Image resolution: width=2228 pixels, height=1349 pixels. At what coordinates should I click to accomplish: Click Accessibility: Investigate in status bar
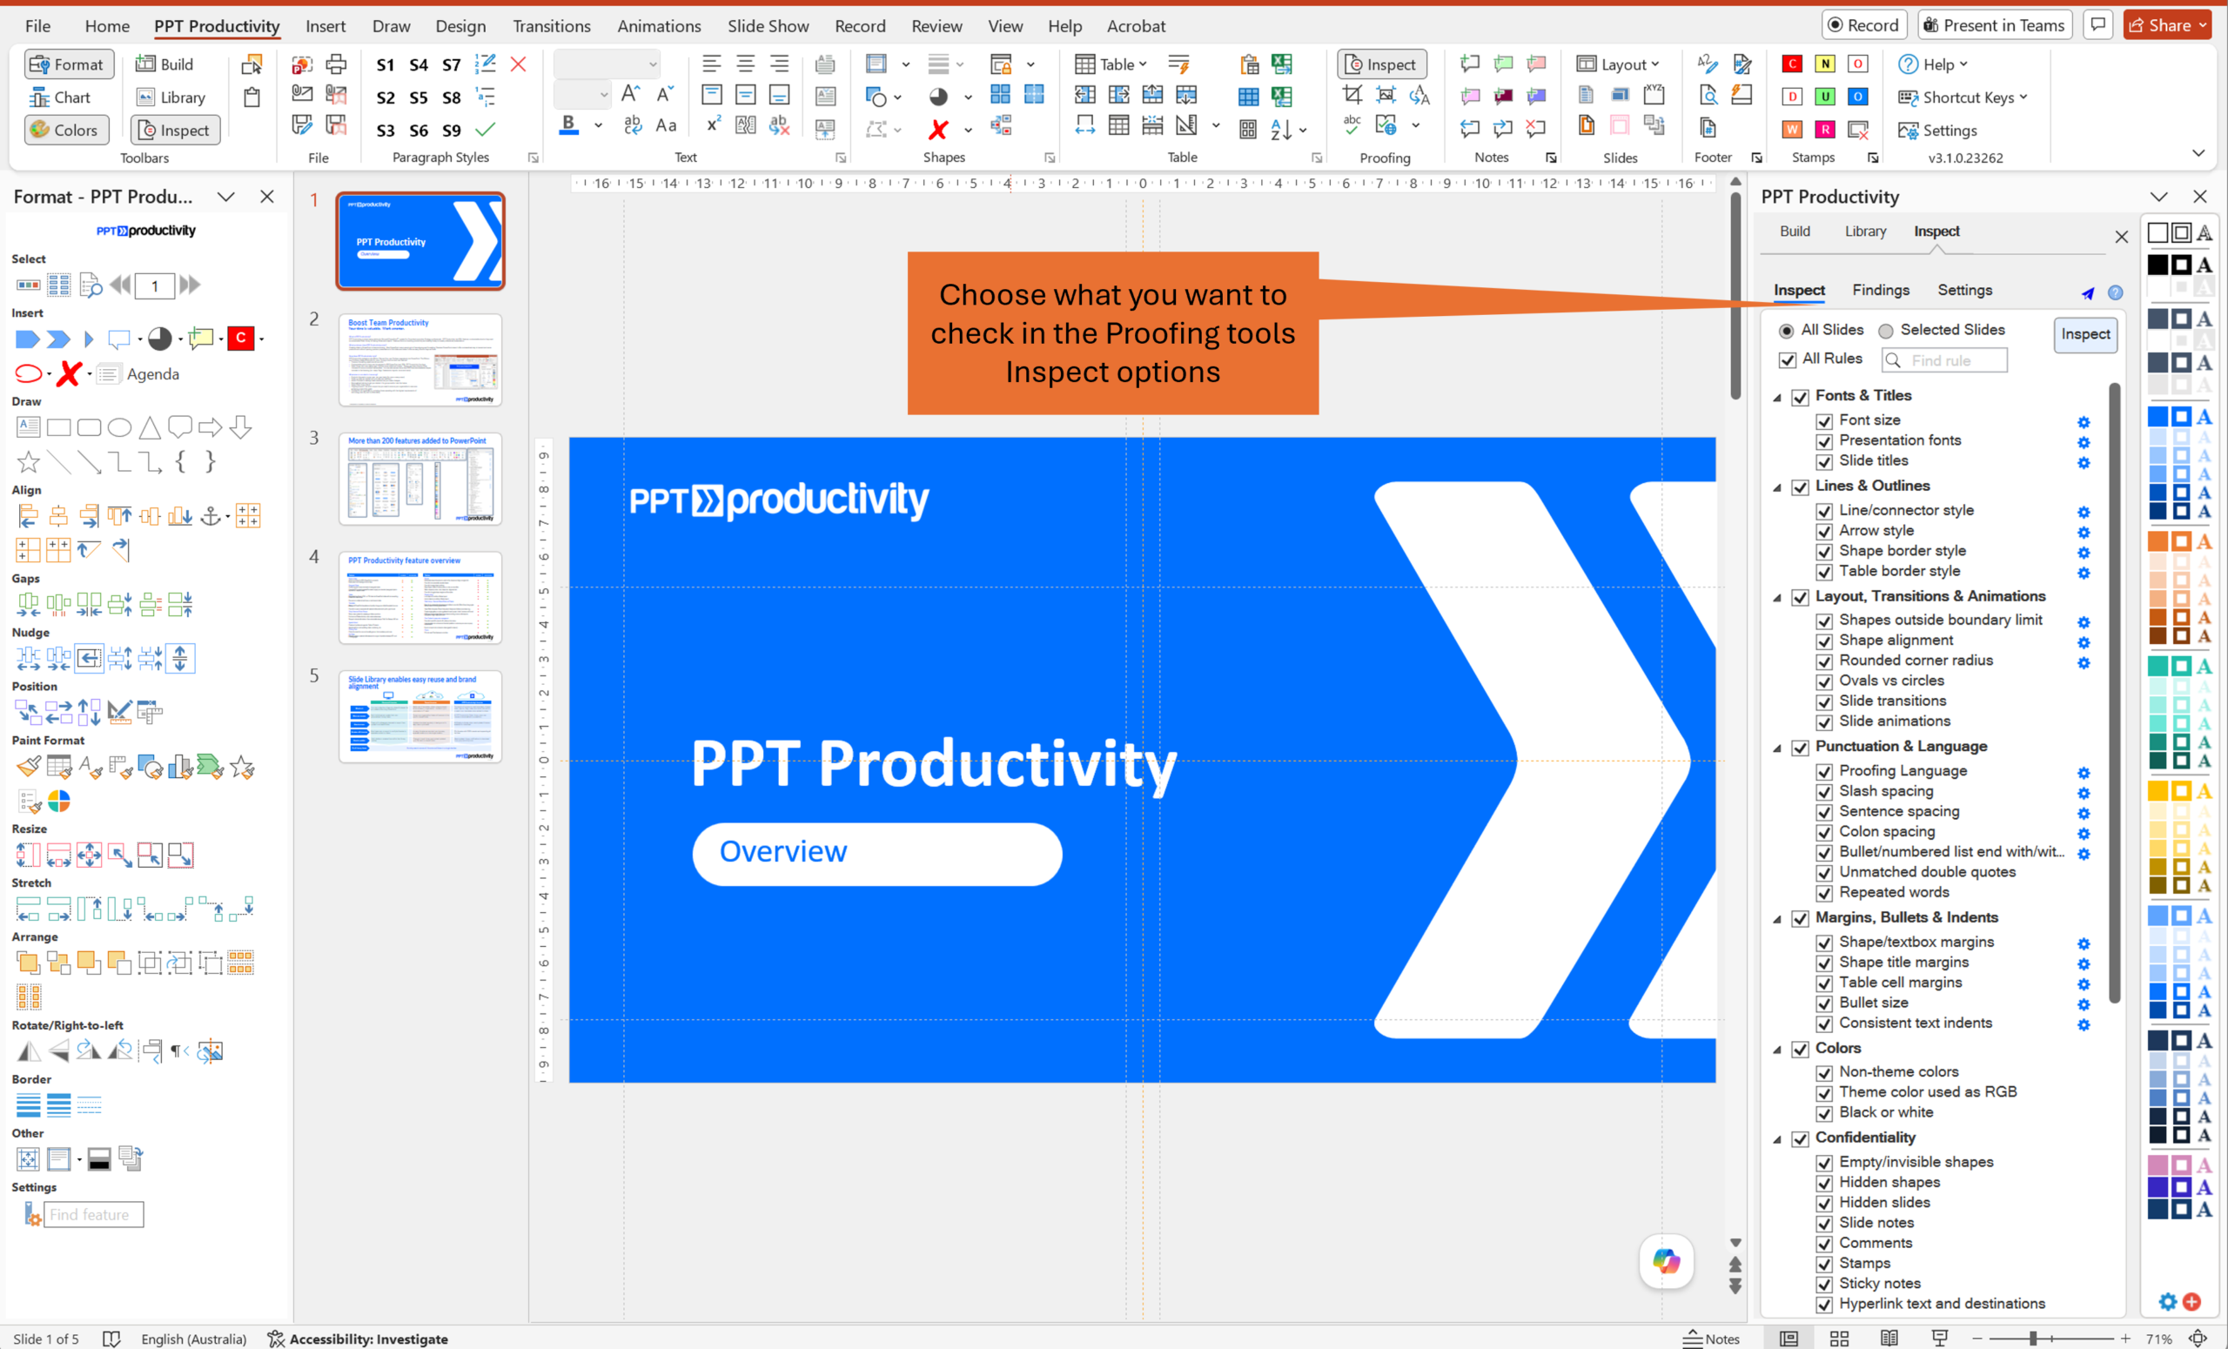pos(358,1339)
